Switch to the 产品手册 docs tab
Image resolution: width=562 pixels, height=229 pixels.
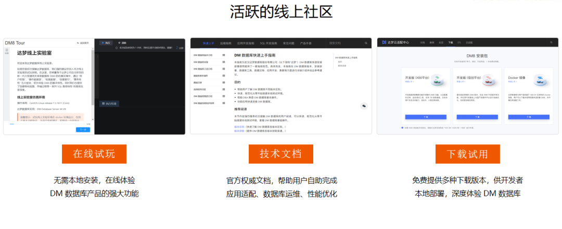tap(306, 43)
